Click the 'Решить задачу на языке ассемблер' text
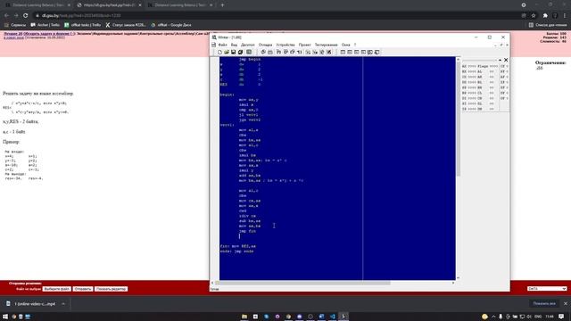This screenshot has width=571, height=321. tap(37, 94)
